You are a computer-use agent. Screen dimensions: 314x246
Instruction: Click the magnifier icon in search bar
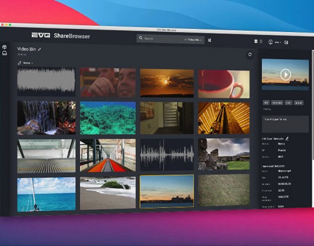pyautogui.click(x=141, y=38)
